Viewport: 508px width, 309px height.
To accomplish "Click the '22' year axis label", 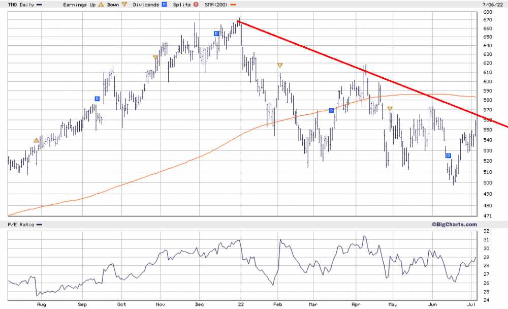I will [x=241, y=304].
